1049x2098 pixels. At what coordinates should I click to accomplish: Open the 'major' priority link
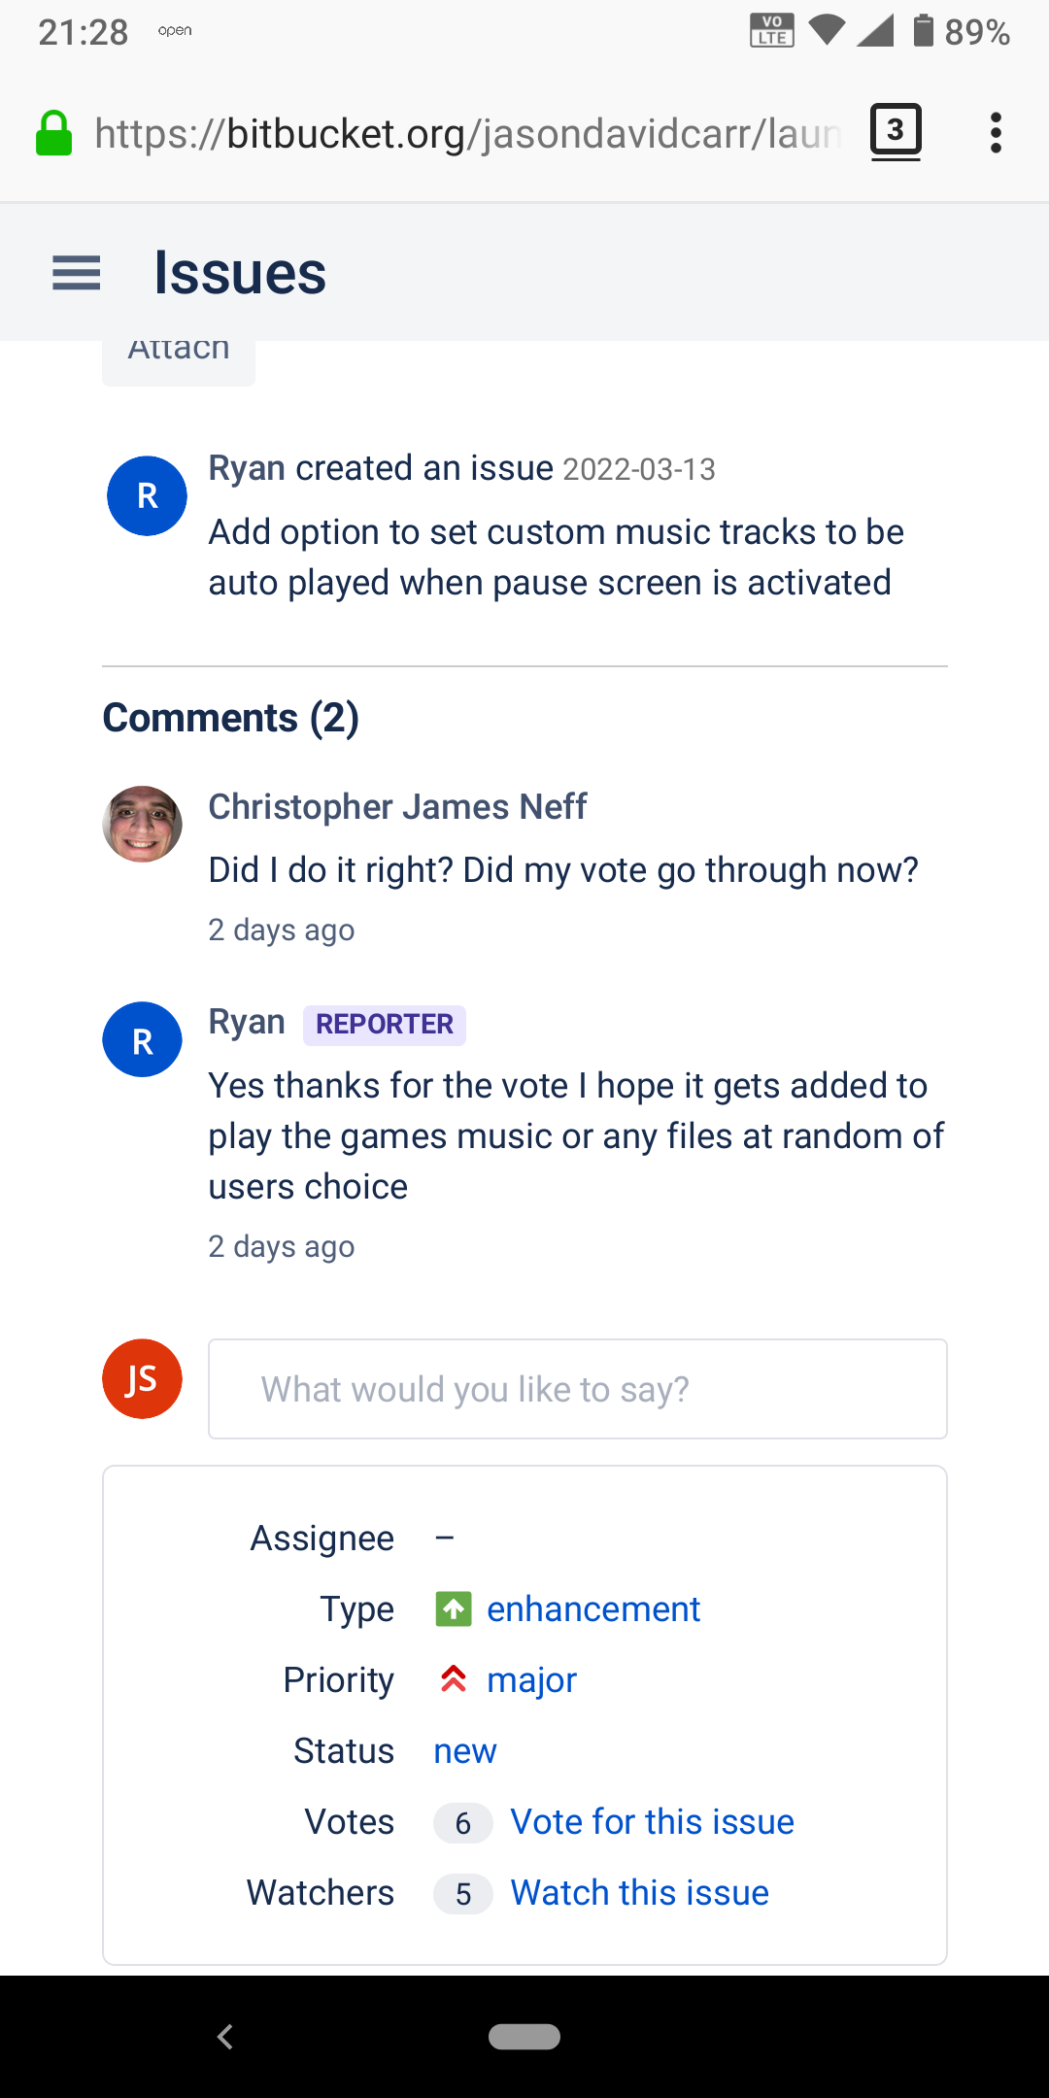tap(532, 1680)
